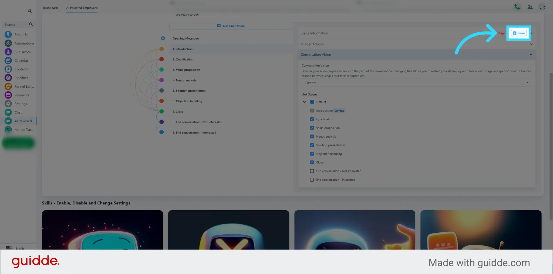The image size is (553, 274).
Task: Open the AI Powered Employees sidebar icon
Action: [8, 121]
